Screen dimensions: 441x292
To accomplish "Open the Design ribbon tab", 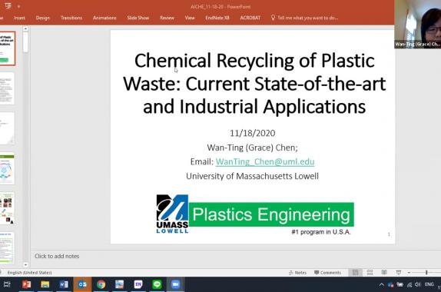I will pyautogui.click(x=42, y=18).
